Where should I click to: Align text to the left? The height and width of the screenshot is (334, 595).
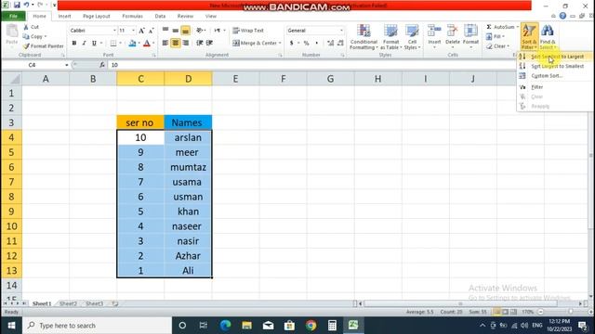165,44
